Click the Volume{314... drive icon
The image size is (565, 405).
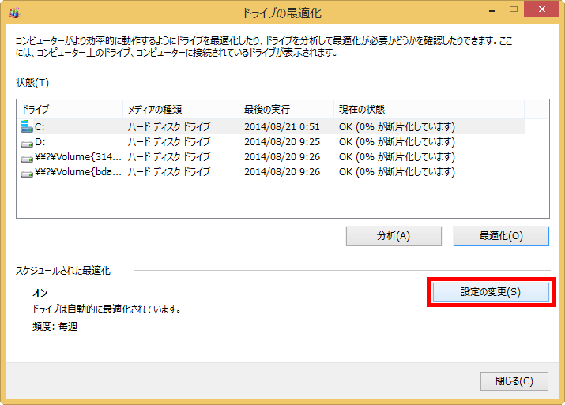click(x=27, y=159)
